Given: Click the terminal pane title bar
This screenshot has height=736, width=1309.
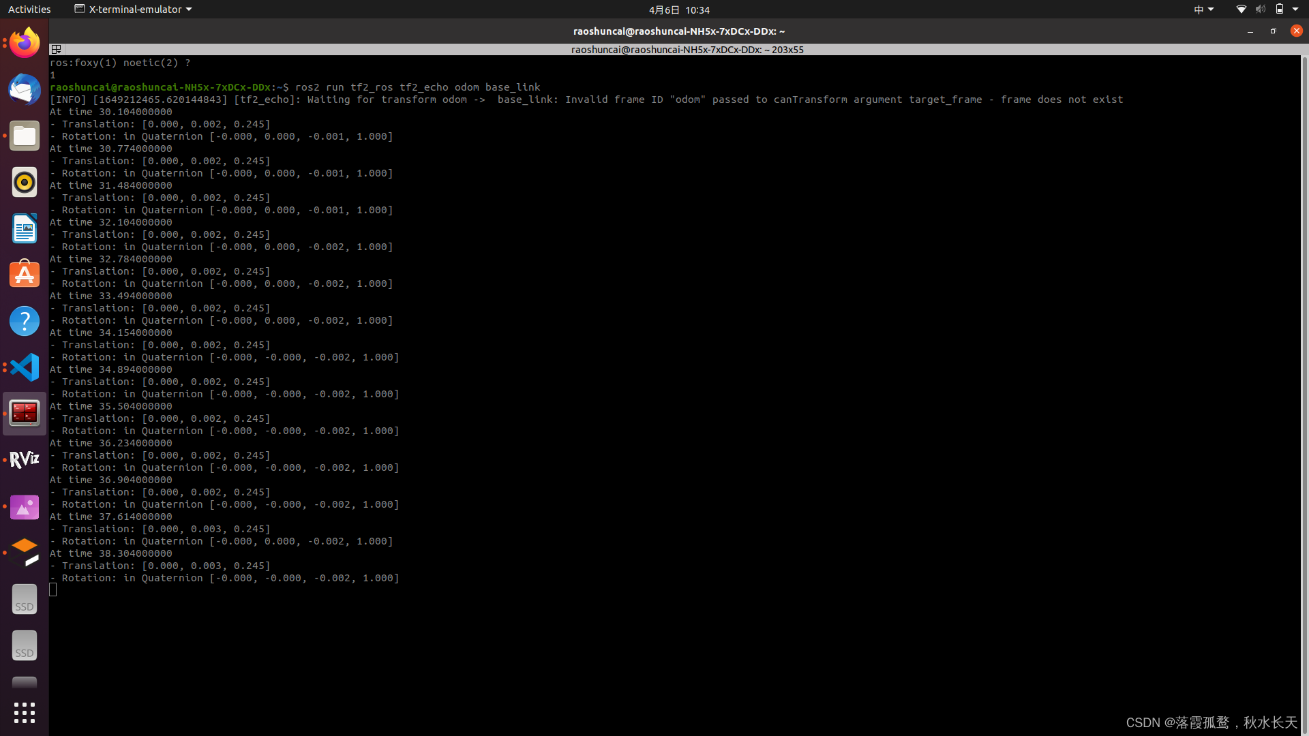Looking at the screenshot, I should 687,49.
